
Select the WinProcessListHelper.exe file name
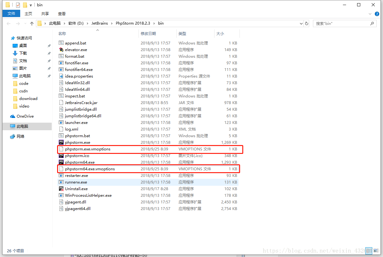[x=88, y=195]
